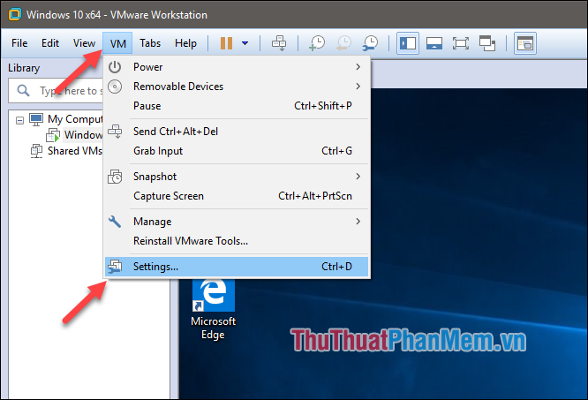
Task: Click the Shared VMs icon
Action: click(x=36, y=151)
